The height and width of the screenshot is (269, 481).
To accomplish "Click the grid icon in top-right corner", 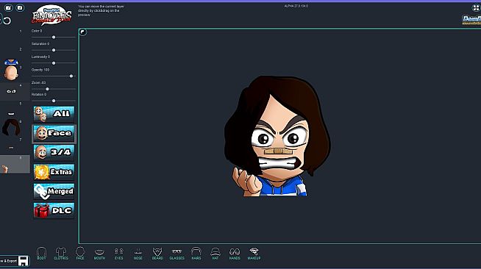I will (476, 8).
